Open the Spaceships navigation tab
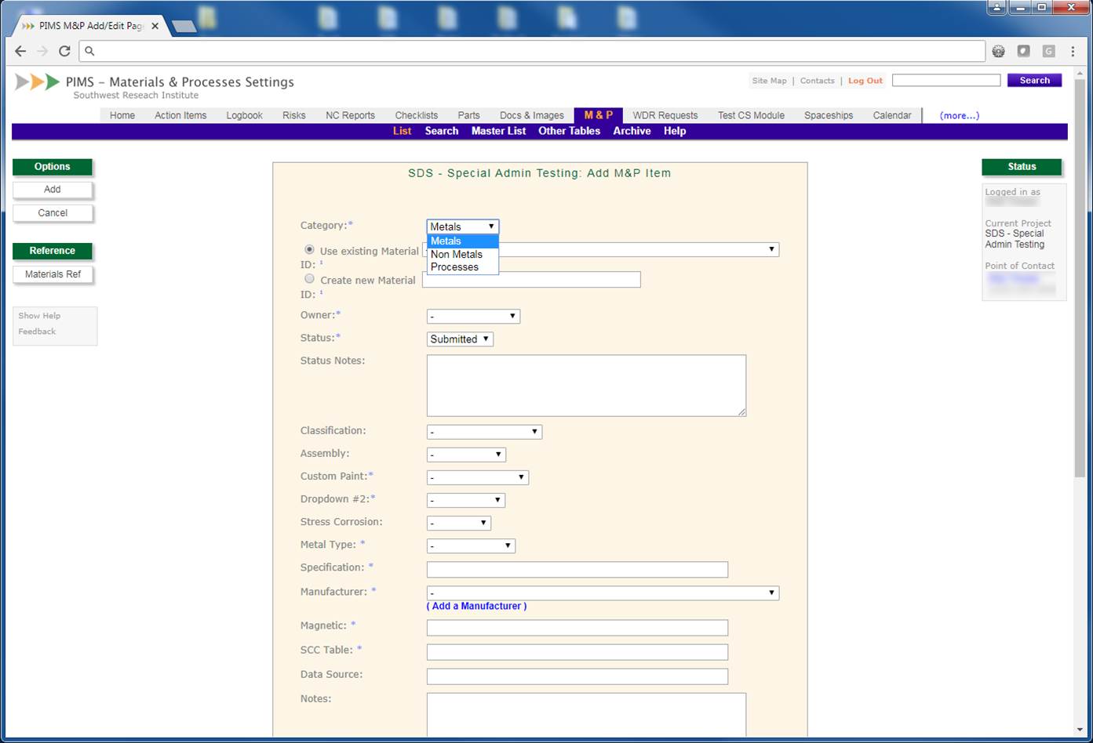This screenshot has height=743, width=1093. (828, 115)
